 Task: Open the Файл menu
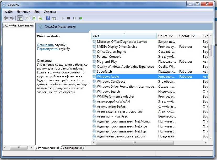(x=9, y=12)
